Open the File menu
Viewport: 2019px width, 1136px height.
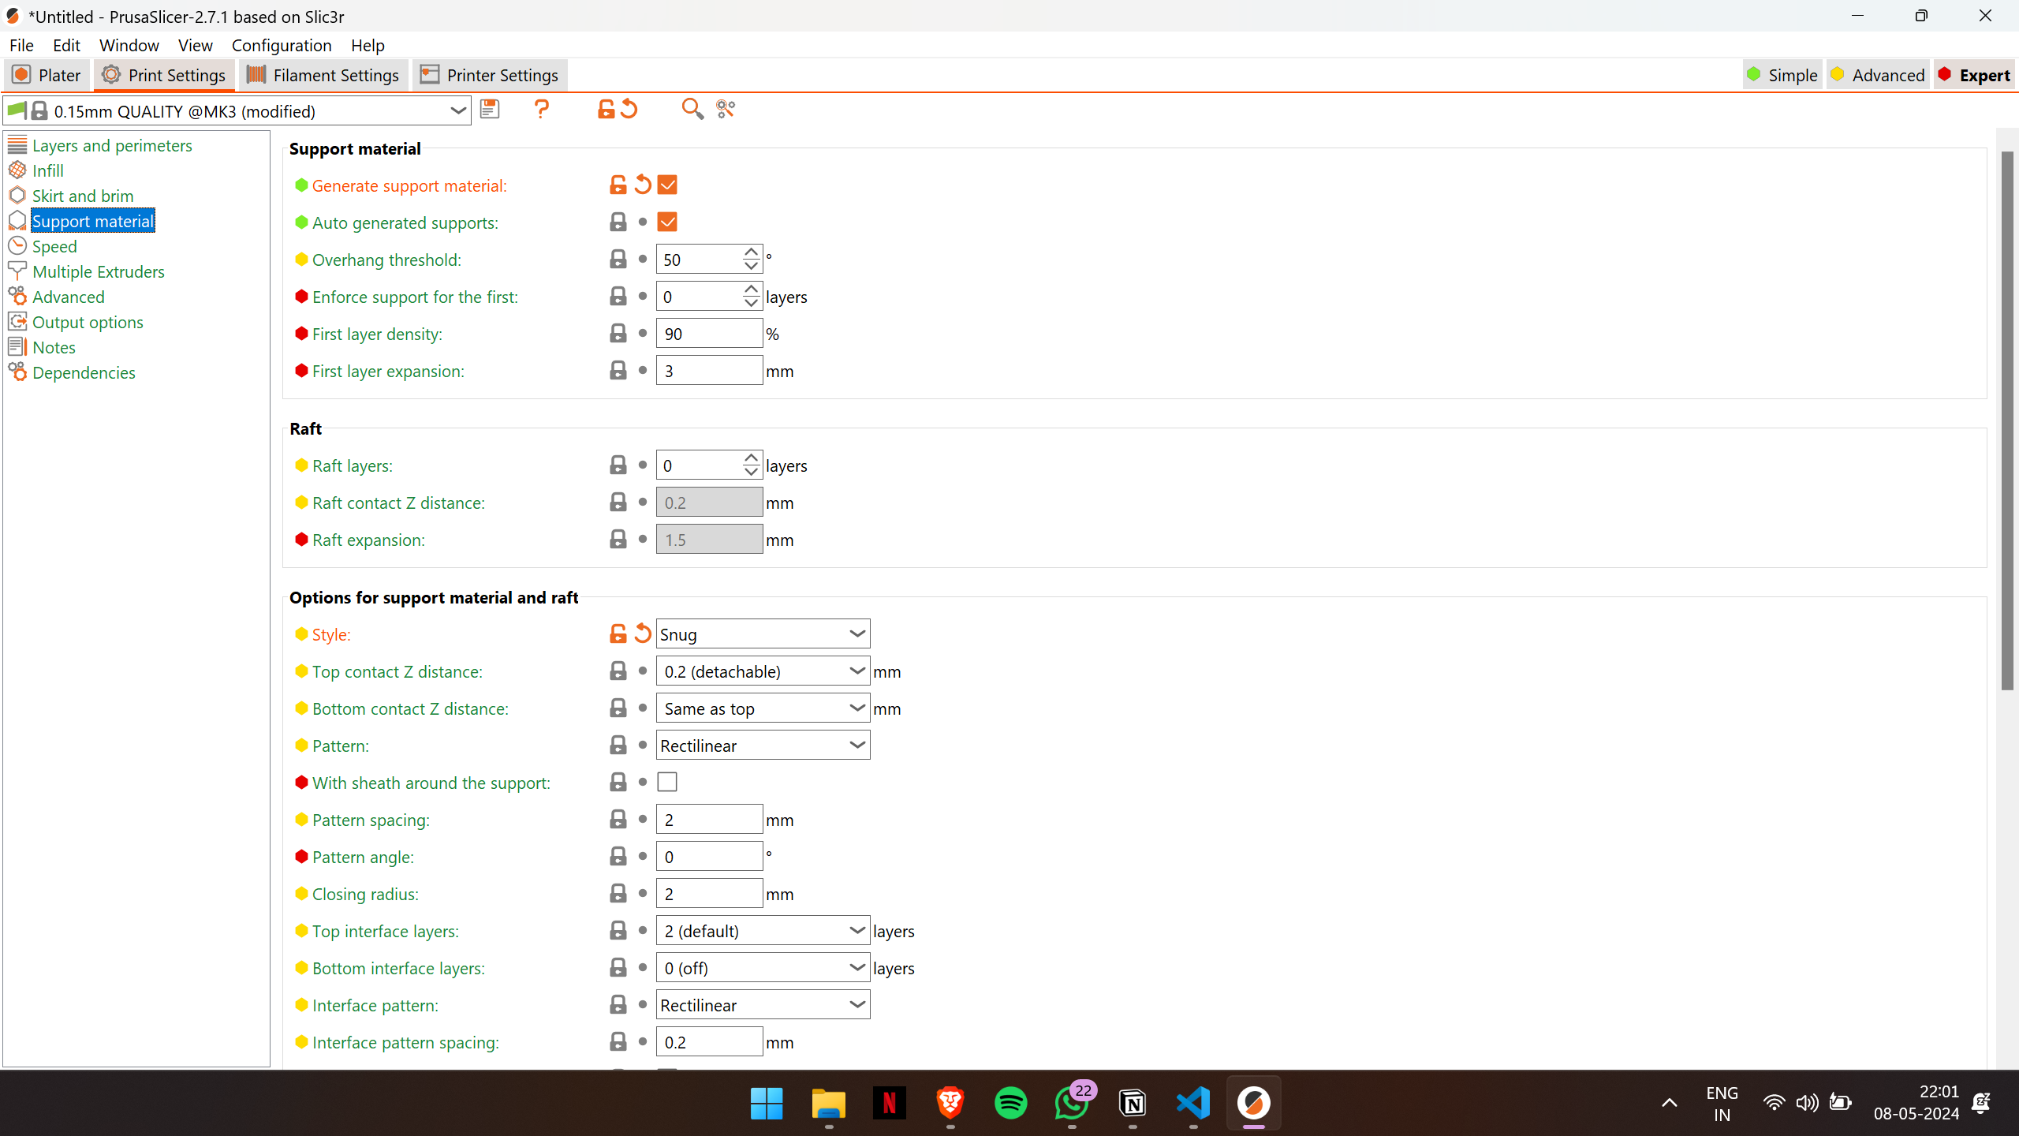pos(21,45)
